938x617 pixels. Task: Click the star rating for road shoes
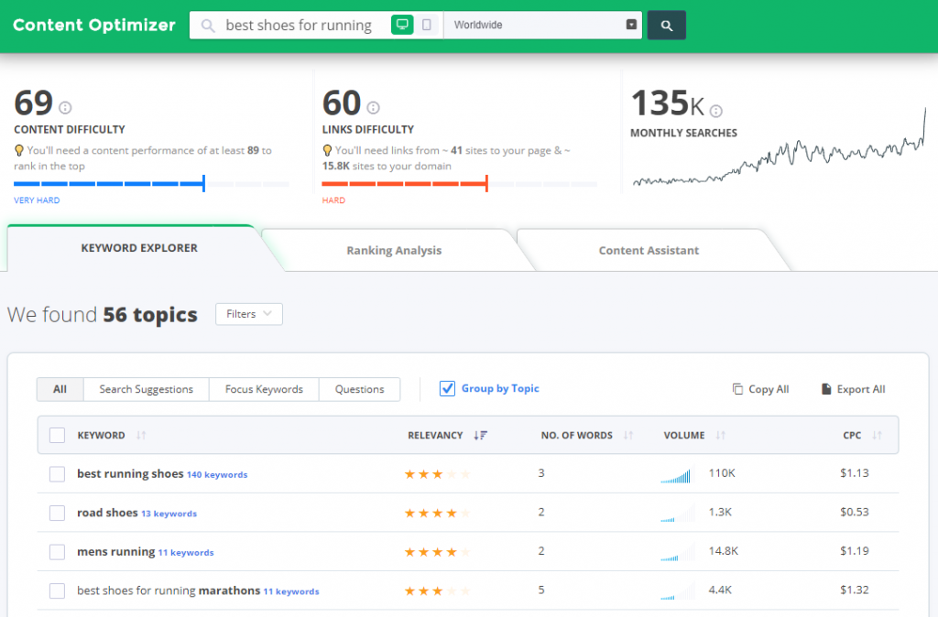pyautogui.click(x=437, y=513)
